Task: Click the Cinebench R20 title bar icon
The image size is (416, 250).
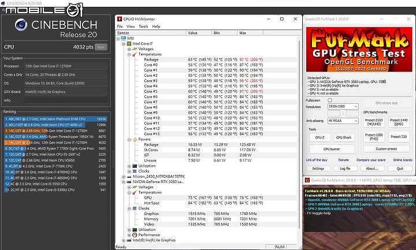Action: [x=3, y=3]
